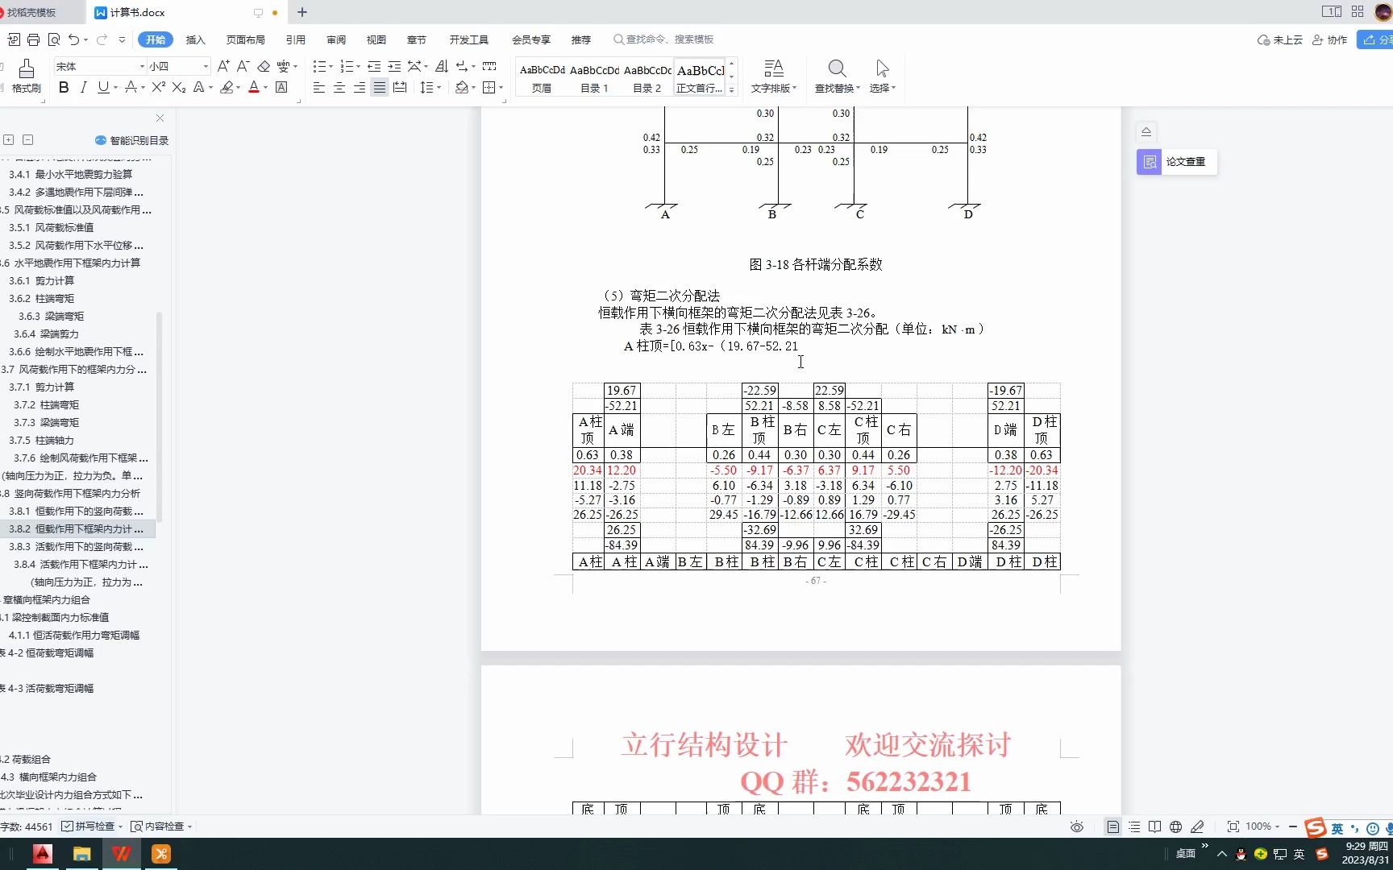Click the increase font size icon
1393x870 pixels.
pos(223,66)
